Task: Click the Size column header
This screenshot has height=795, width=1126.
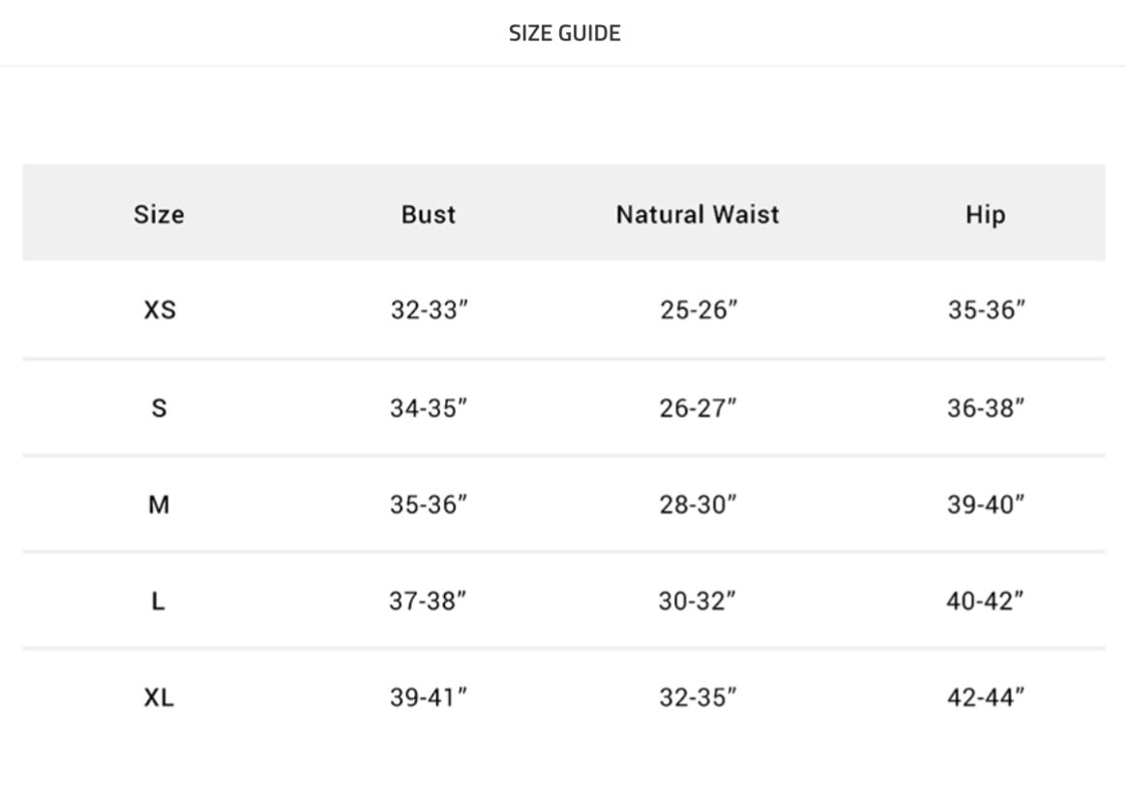Action: (159, 214)
